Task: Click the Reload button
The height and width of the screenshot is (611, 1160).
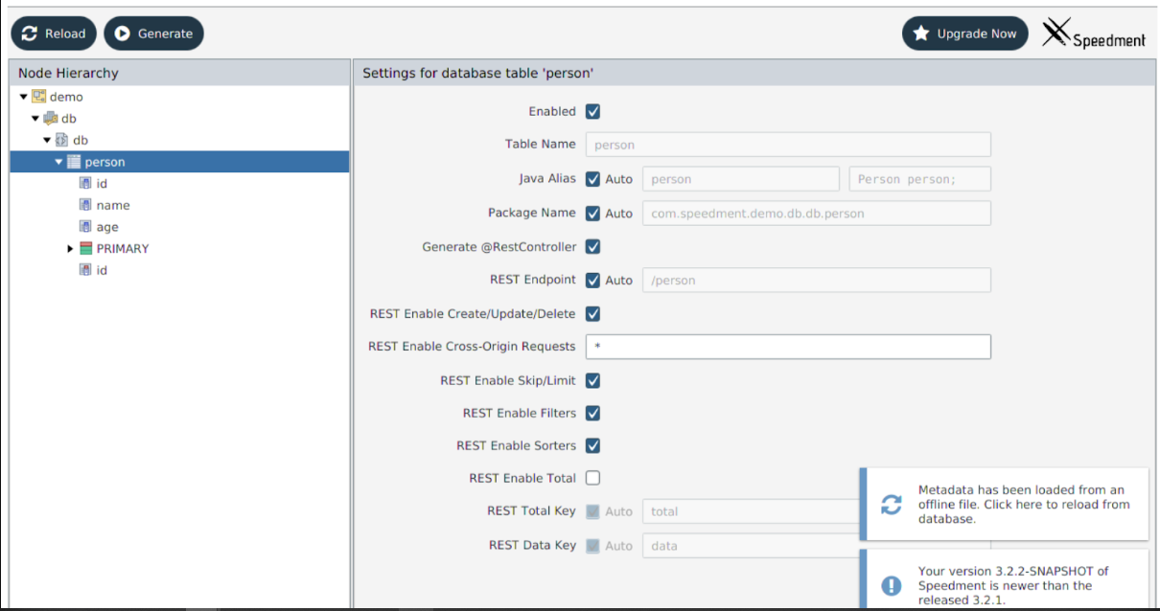Action: click(x=54, y=34)
